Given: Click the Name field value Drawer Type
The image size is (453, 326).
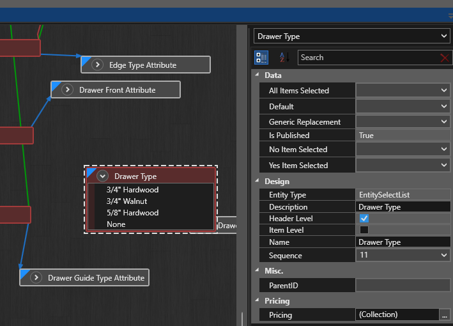Looking at the screenshot, I should coord(403,242).
